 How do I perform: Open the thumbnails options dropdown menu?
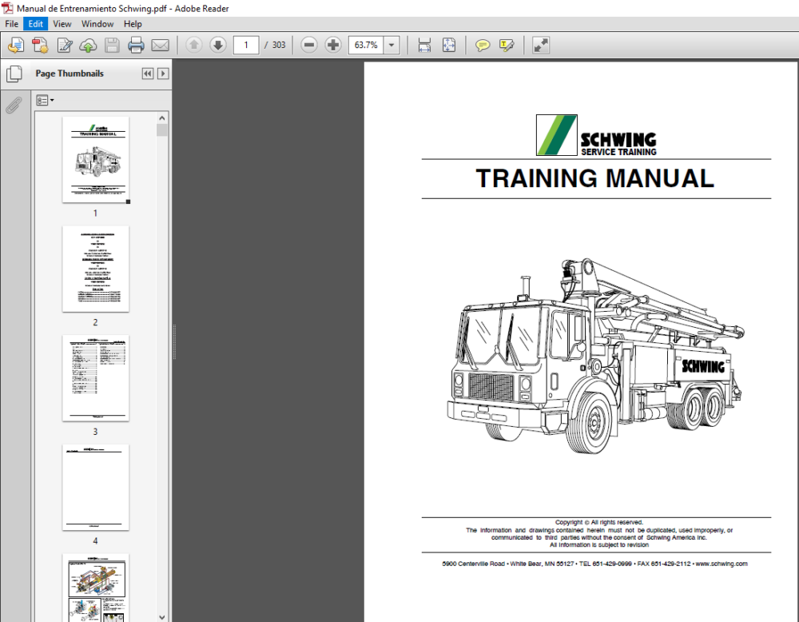pyautogui.click(x=45, y=101)
